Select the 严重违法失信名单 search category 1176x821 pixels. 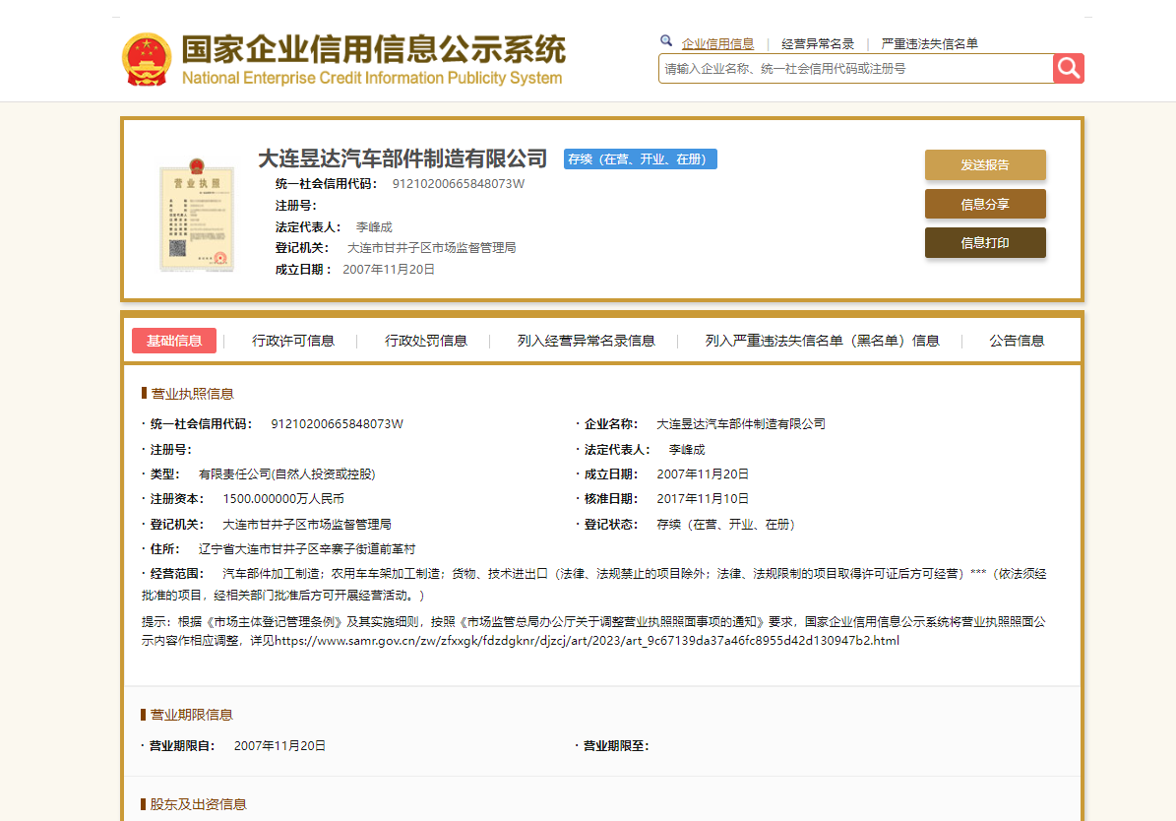coord(929,44)
